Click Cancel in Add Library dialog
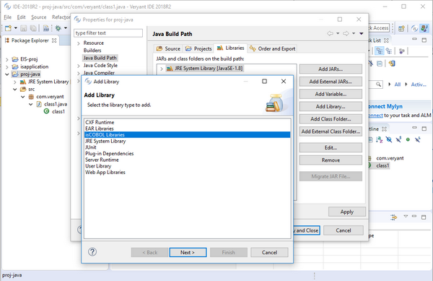 pos(269,252)
